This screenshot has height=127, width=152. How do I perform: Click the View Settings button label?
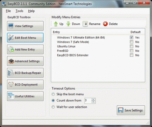tap(24, 26)
